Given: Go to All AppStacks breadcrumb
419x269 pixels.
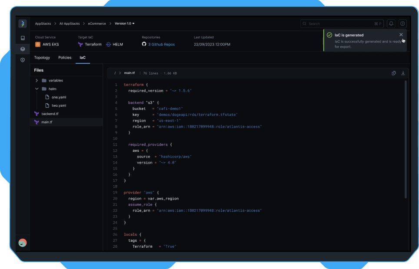Looking at the screenshot, I should pos(70,23).
